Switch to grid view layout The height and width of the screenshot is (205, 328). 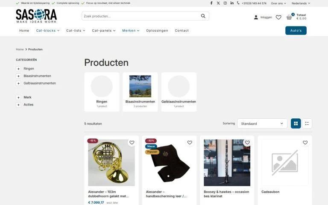click(x=296, y=123)
